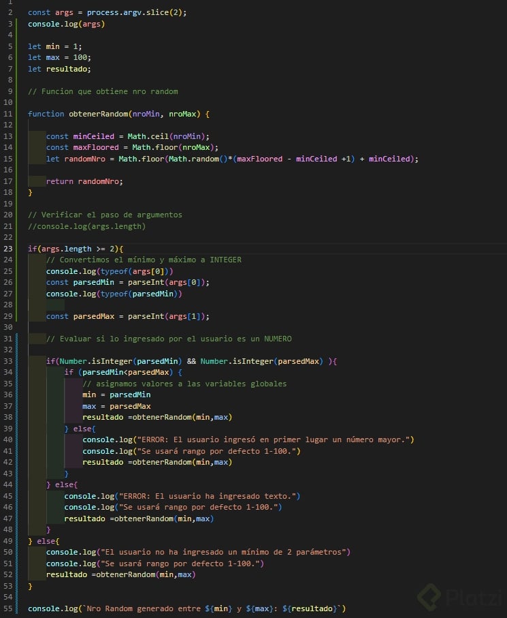Click 'console.log(args)' on line 3
The image size is (507, 618).
point(66,24)
